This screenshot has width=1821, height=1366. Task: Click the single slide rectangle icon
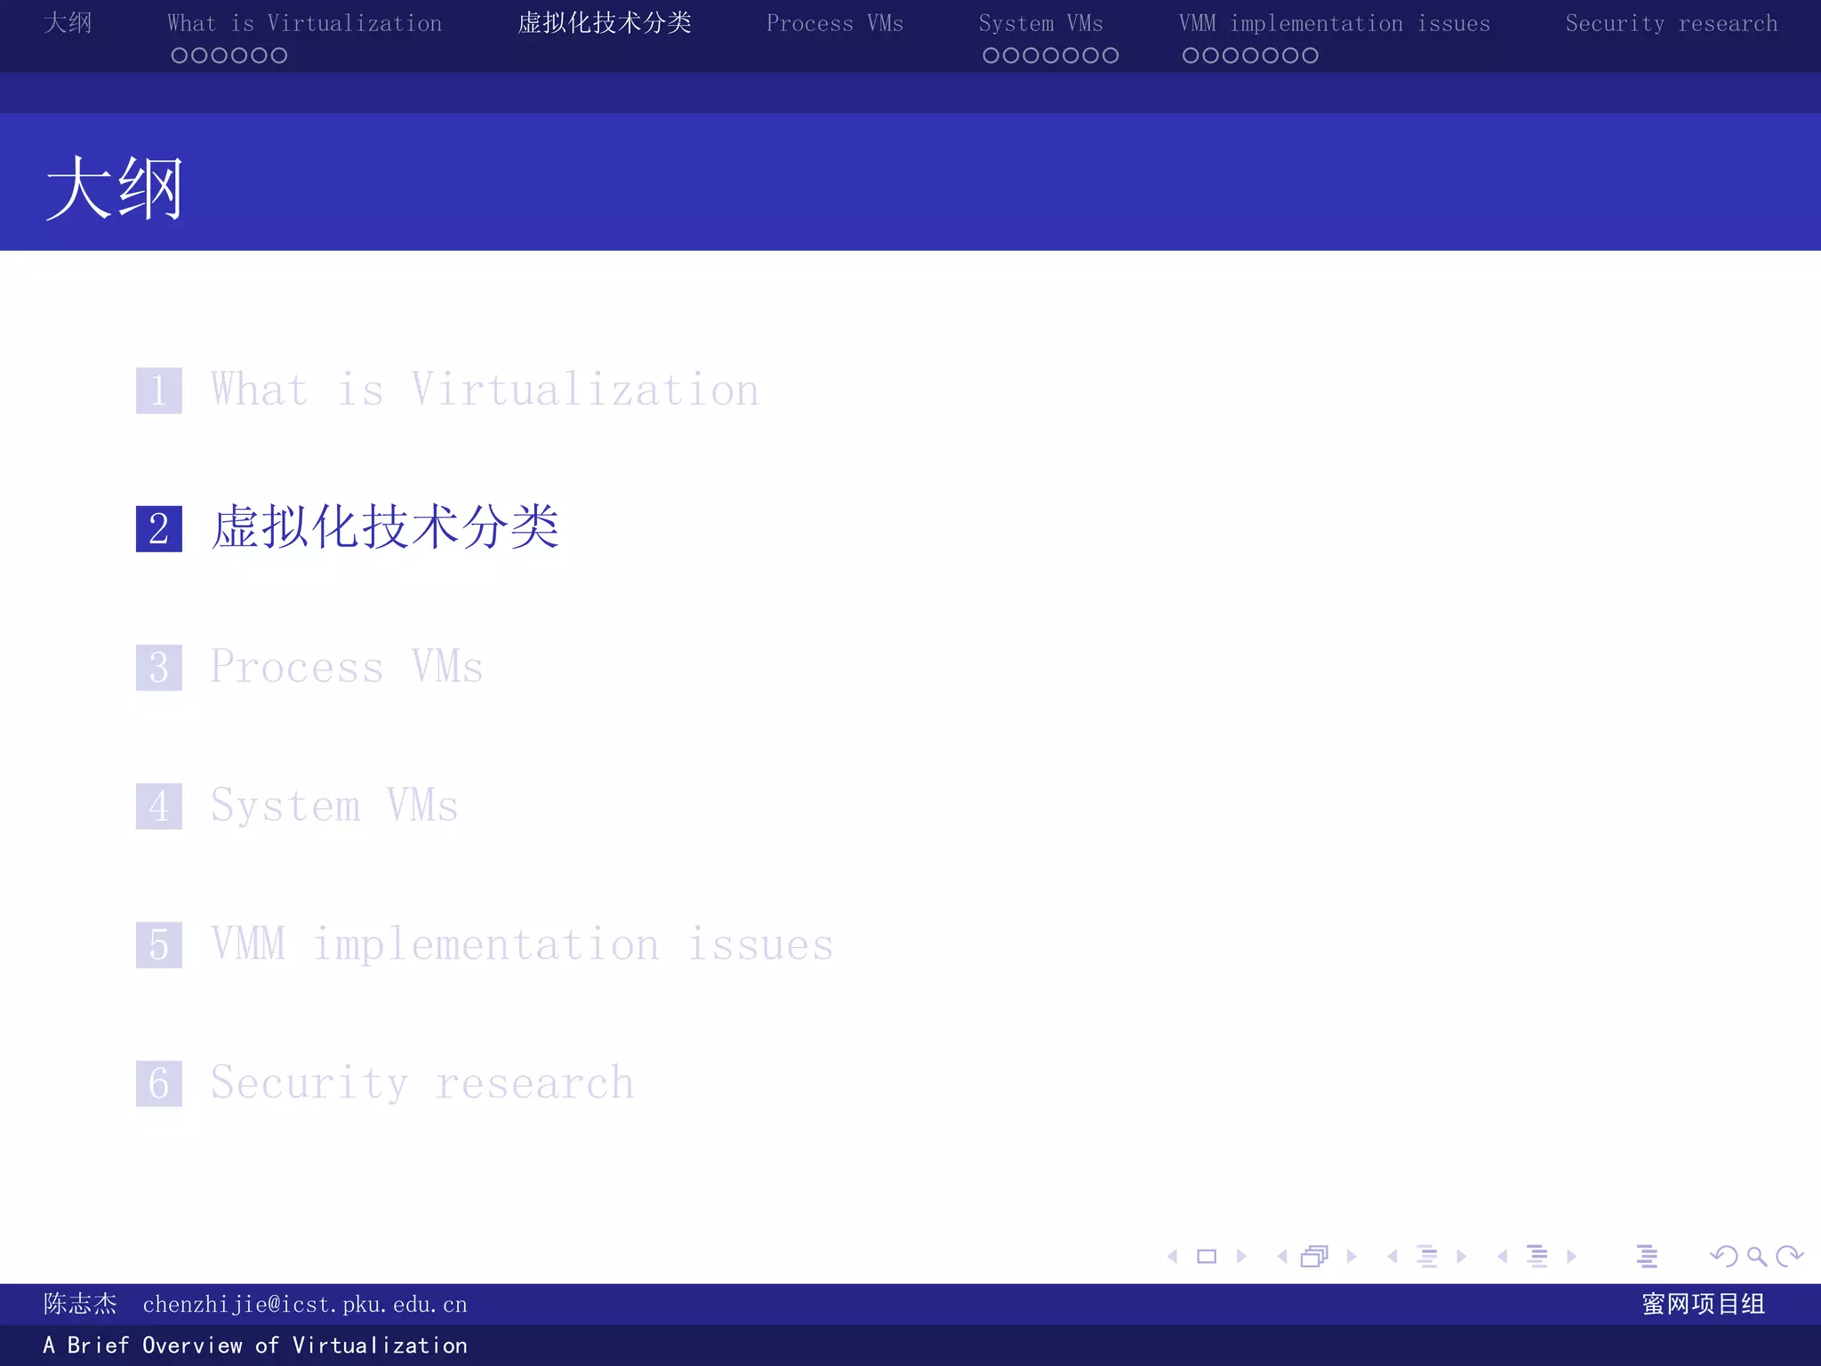1207,1257
